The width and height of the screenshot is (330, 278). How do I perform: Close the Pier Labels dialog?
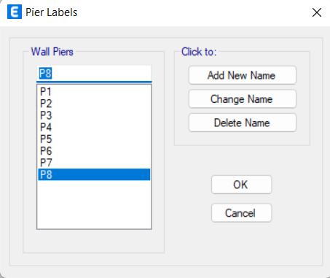(x=317, y=12)
